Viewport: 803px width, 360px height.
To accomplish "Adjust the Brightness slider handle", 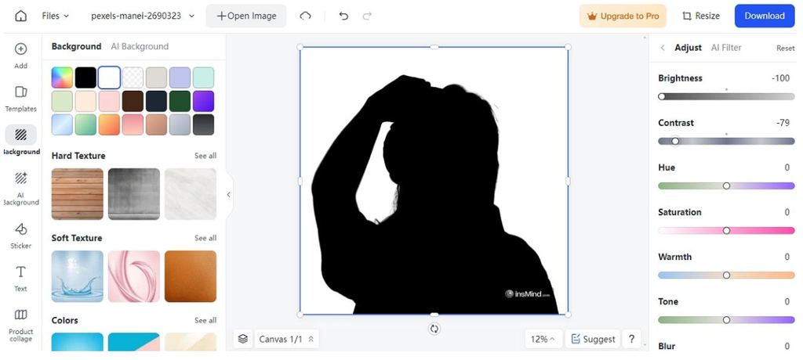I will coord(662,96).
